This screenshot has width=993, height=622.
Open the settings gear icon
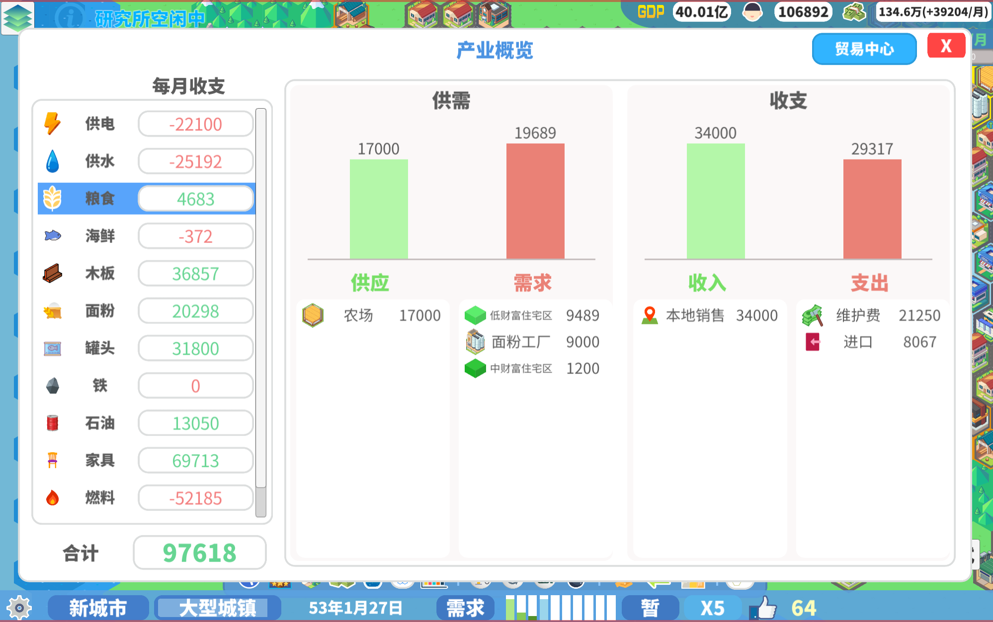19,608
